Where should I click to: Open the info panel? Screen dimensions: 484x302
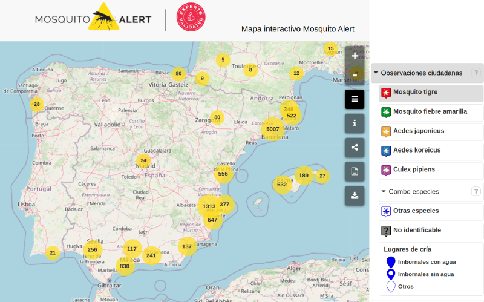(x=355, y=123)
